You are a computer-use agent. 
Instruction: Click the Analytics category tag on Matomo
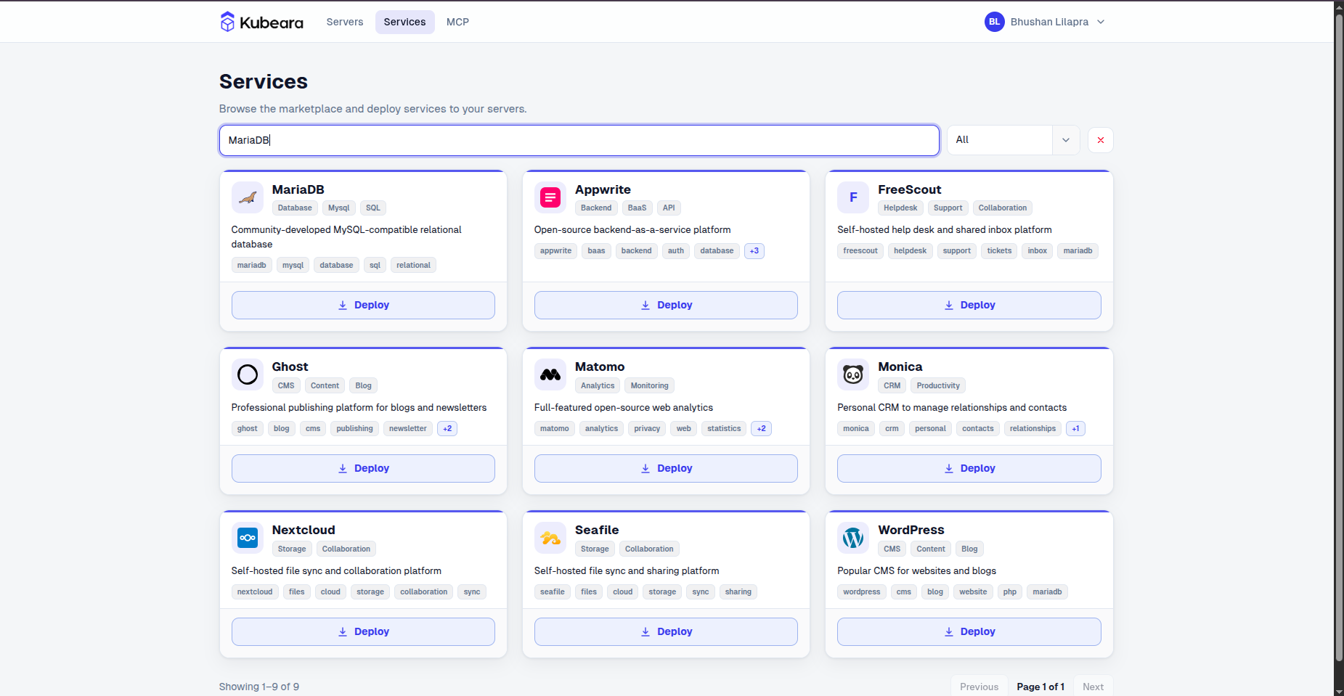pos(598,386)
